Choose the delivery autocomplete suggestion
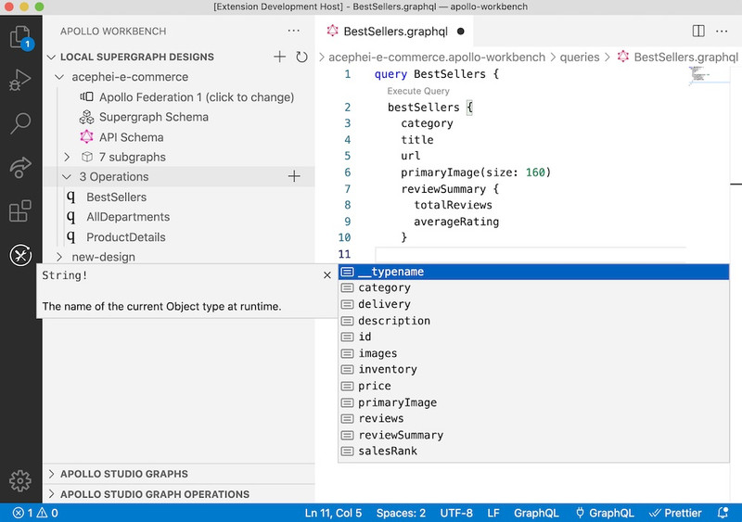742x522 pixels. click(534, 304)
